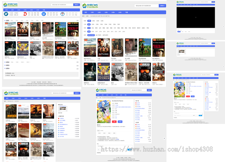Click the blue search button on category filter page
The width and height of the screenshot is (225, 162).
pyautogui.click(x=162, y=6)
